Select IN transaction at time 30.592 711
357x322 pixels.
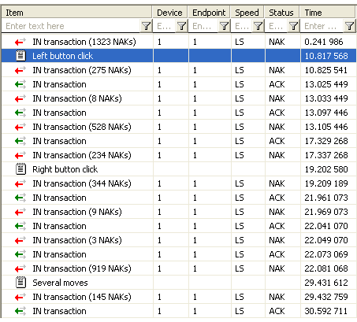(x=179, y=311)
